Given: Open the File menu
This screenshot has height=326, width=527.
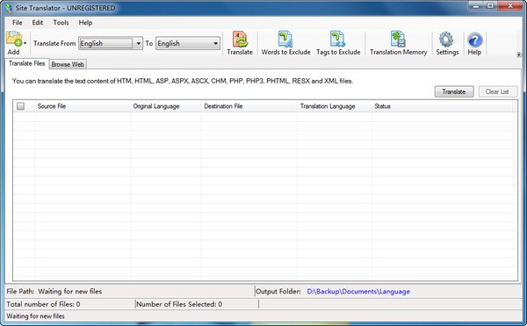Looking at the screenshot, I should pyautogui.click(x=18, y=23).
